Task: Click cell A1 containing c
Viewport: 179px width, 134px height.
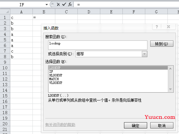Action: click(x=21, y=17)
